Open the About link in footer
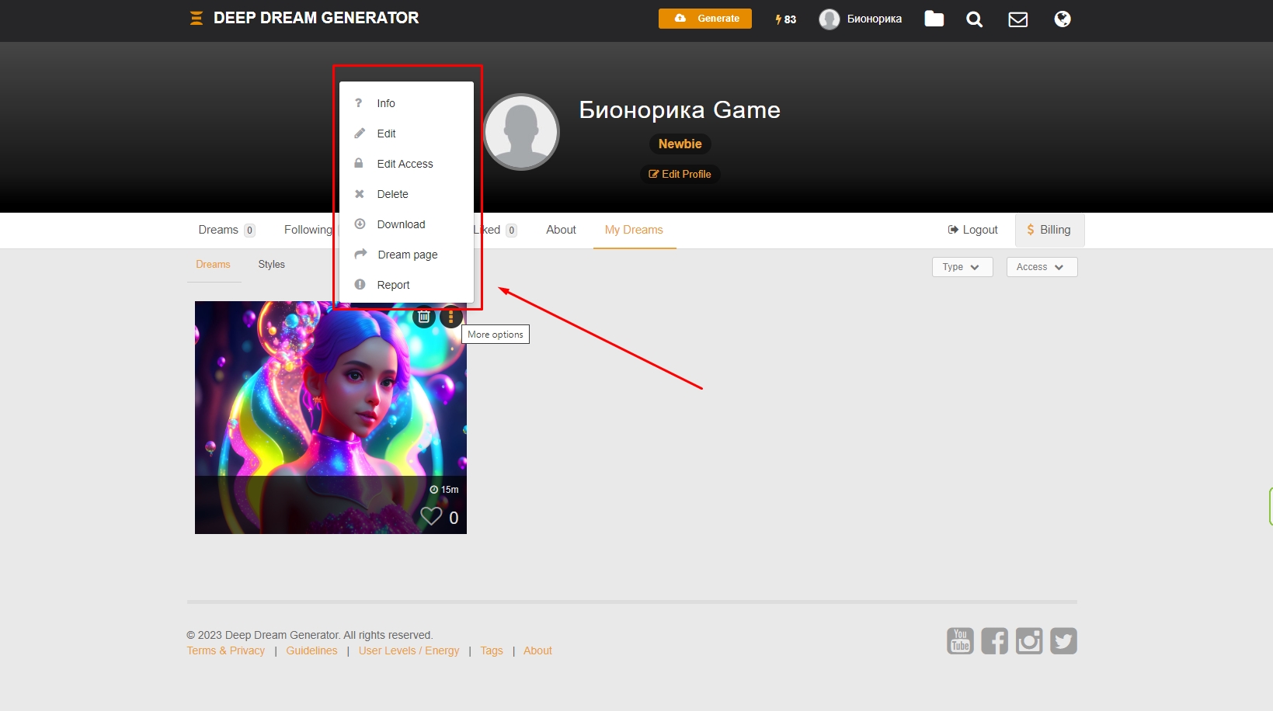 pyautogui.click(x=537, y=650)
